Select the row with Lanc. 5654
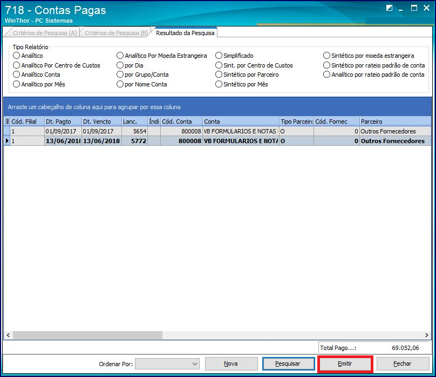436x377 pixels. (217, 131)
